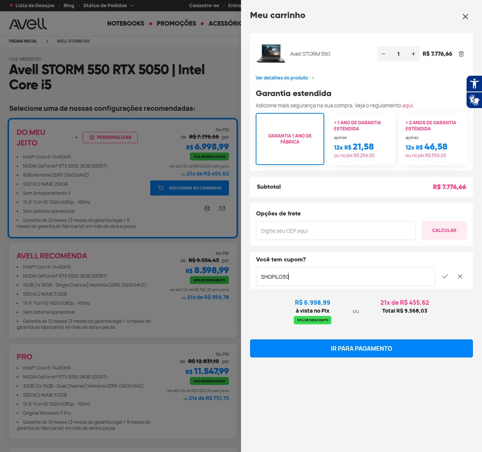Increase Avell STORM 550 quantity with plus
The width and height of the screenshot is (482, 452).
point(413,54)
